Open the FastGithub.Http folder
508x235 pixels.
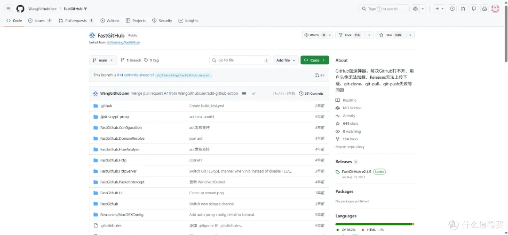tap(113, 160)
